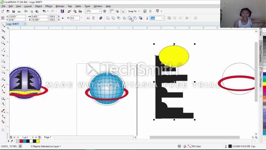
Task: Toggle the lock ratio padlock
Action: (63, 18)
